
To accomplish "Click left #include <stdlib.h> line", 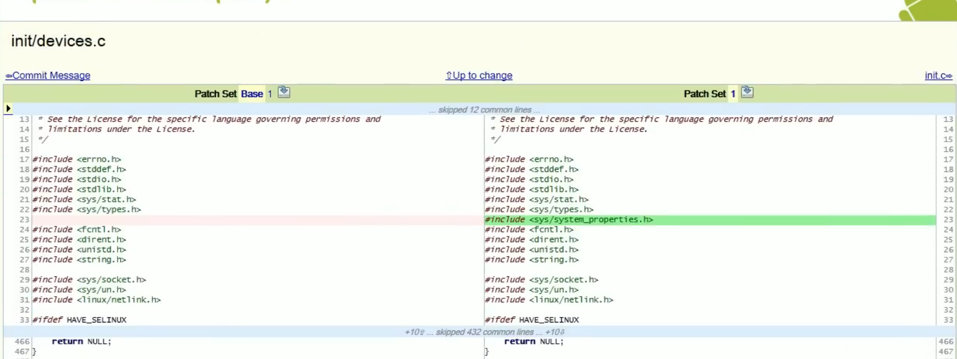I will tap(79, 190).
